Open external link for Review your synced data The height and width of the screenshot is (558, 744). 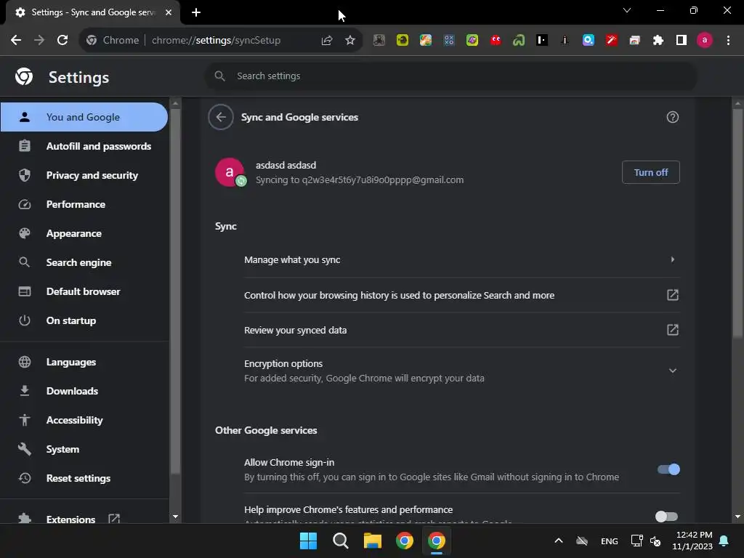click(672, 330)
